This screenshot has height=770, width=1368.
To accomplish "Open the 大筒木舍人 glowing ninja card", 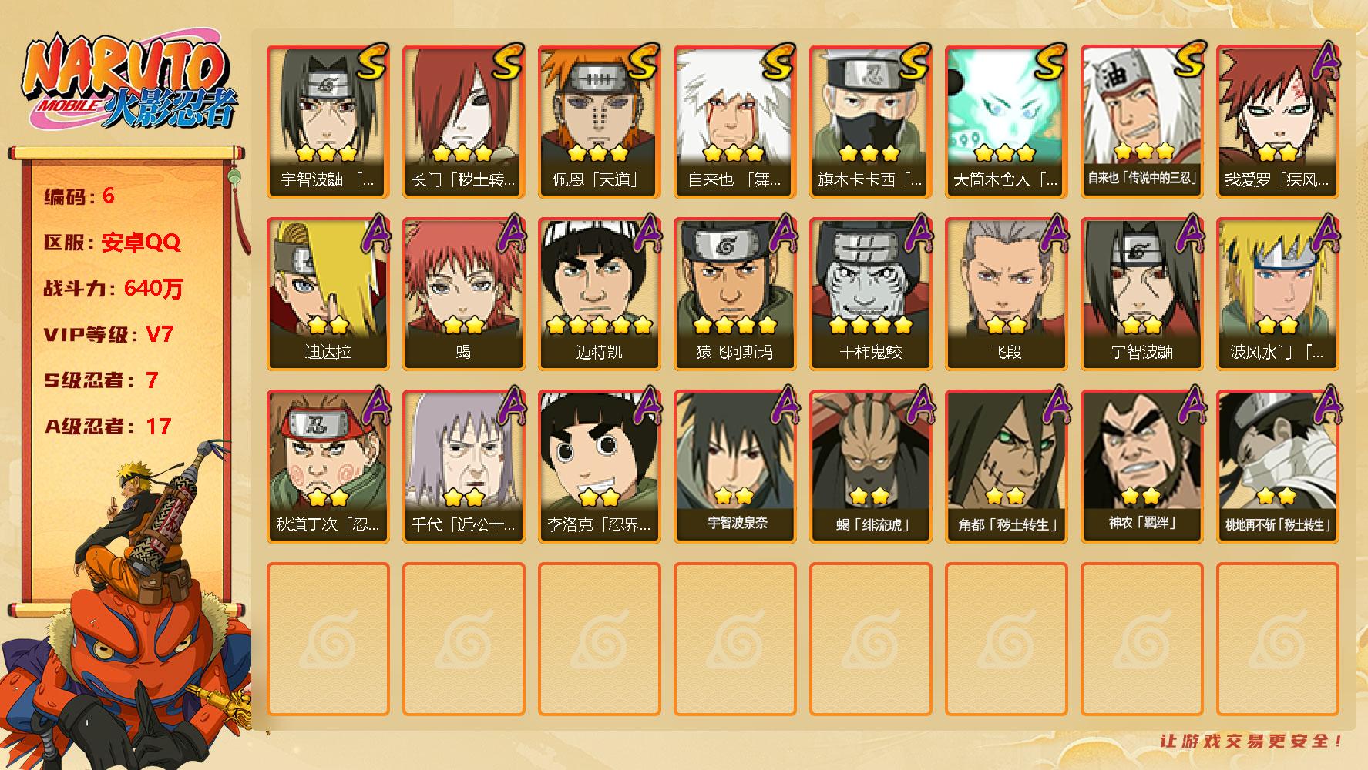I will click(x=1006, y=121).
